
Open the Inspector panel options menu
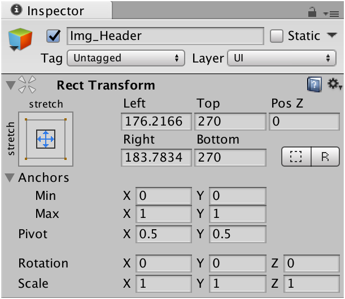coord(330,12)
